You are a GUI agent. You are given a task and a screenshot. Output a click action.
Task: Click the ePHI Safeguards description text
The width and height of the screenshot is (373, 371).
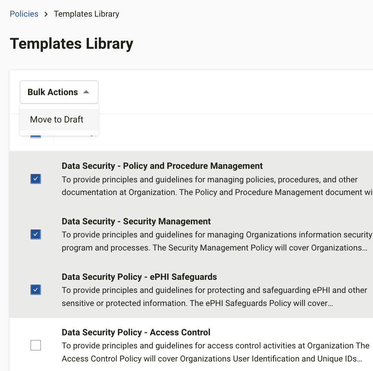pyautogui.click(x=214, y=296)
